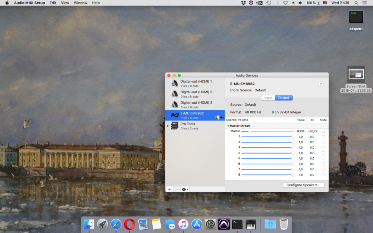Open Downloads folder in the Dock
Image resolution: width=373 pixels, height=233 pixels.
(270, 224)
